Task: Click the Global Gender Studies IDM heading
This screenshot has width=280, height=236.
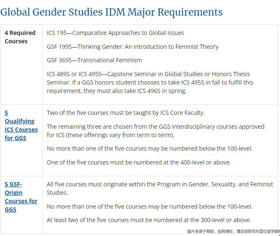Action: coord(111,12)
